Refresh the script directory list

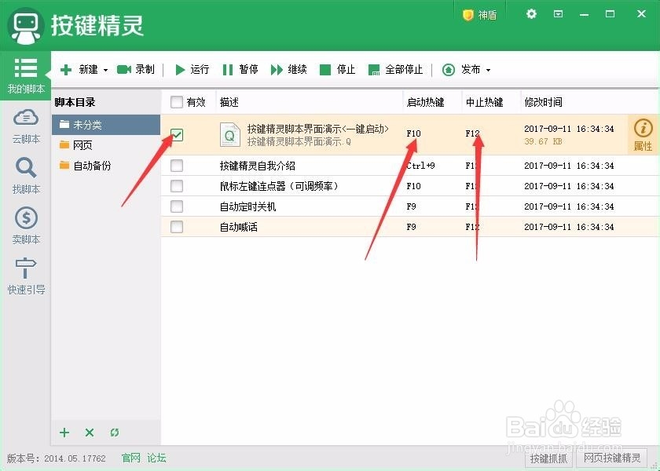coord(115,433)
